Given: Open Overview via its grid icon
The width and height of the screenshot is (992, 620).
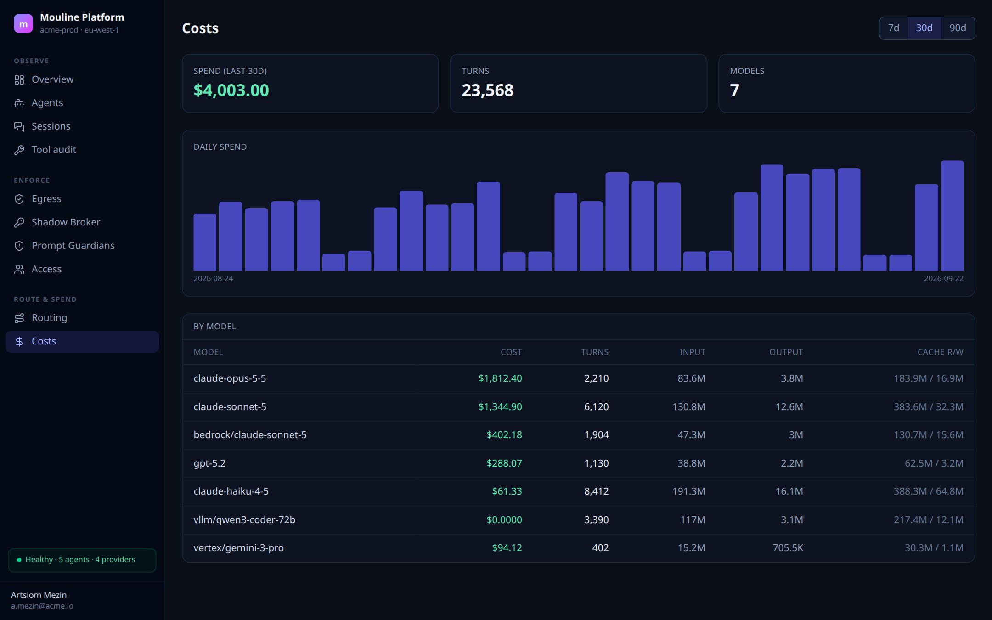Looking at the screenshot, I should (19, 80).
